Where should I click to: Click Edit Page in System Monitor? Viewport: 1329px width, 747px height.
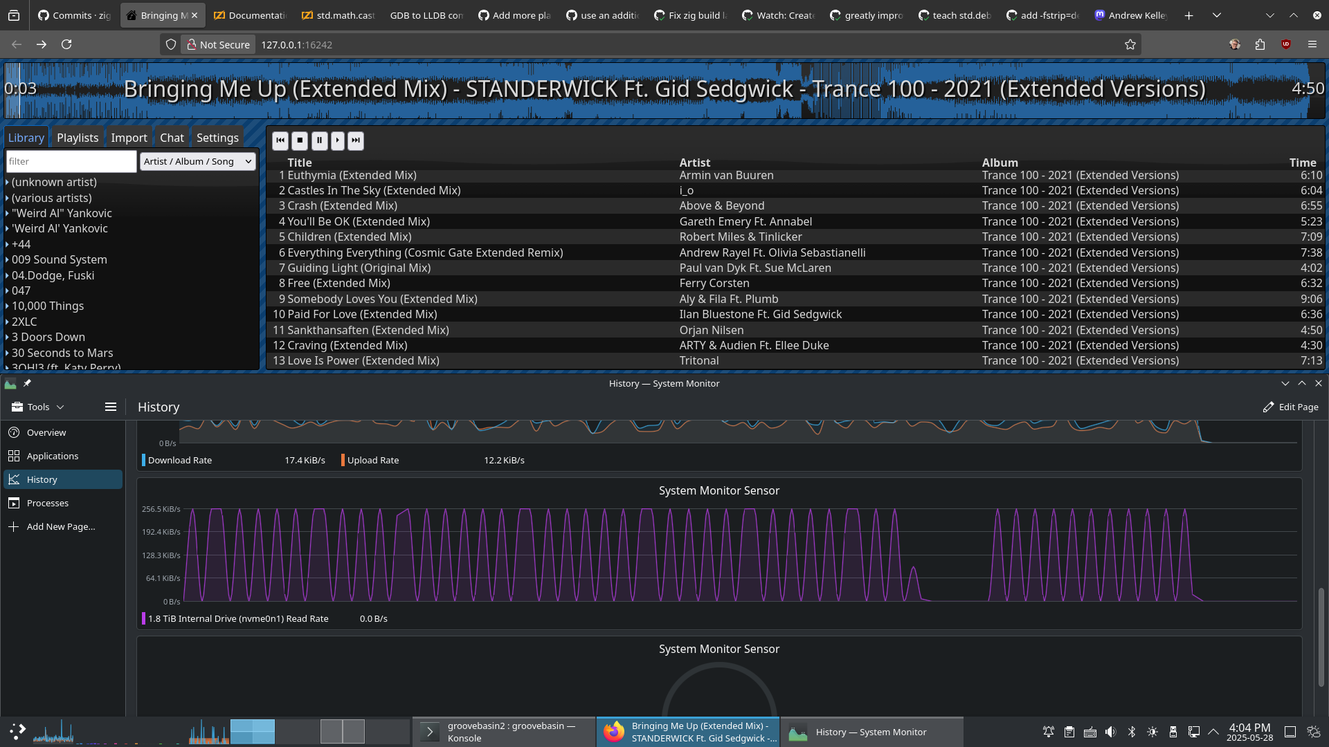click(x=1291, y=407)
